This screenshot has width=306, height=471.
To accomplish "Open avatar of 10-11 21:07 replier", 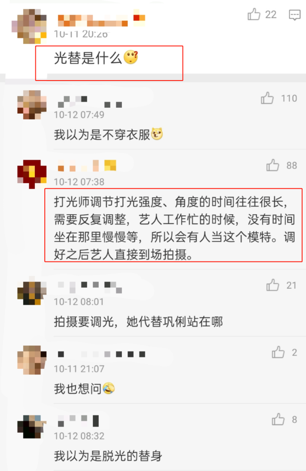I will coord(32,360).
